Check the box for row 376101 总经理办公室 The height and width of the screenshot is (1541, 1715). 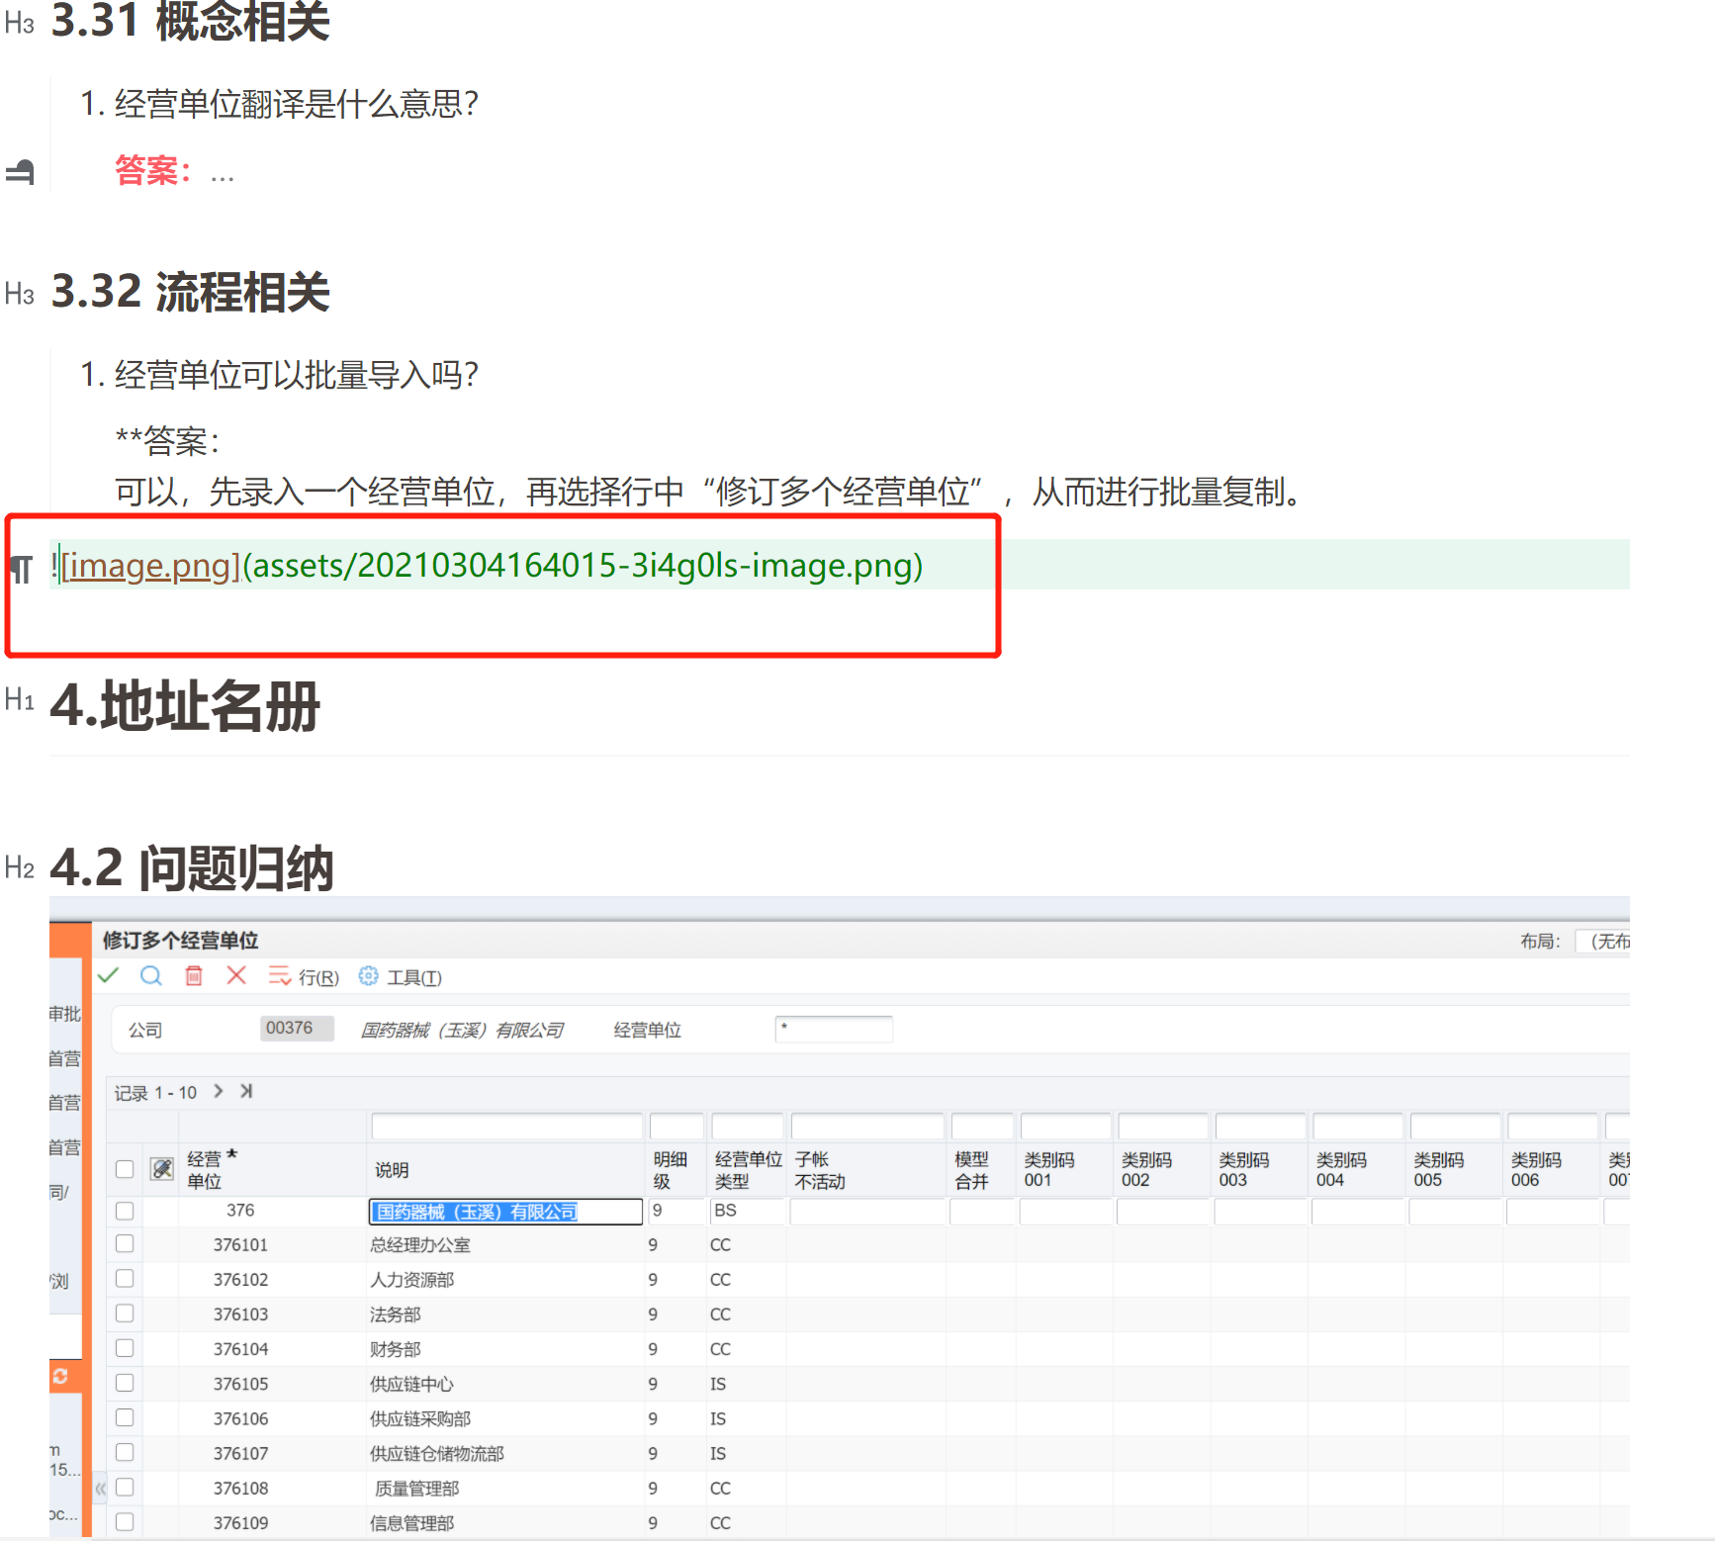(x=125, y=1244)
